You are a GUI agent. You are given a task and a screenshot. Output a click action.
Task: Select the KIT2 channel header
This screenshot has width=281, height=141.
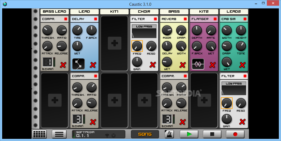204,12
